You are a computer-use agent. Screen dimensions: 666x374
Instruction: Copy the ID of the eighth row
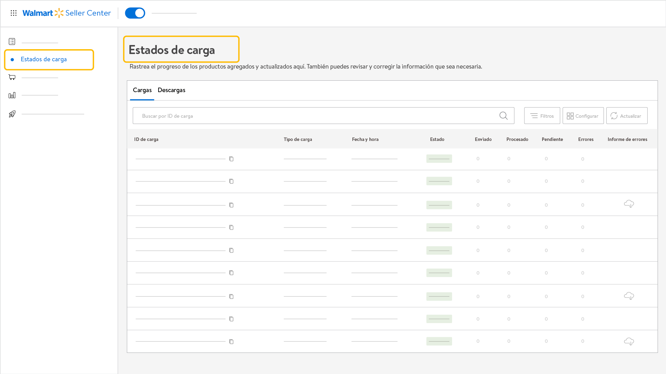pyautogui.click(x=231, y=319)
